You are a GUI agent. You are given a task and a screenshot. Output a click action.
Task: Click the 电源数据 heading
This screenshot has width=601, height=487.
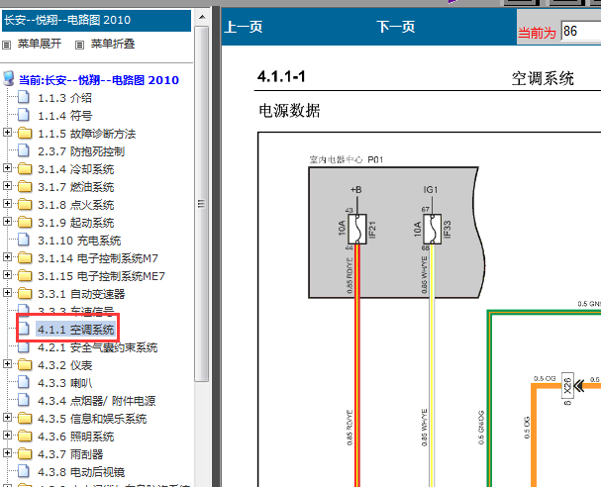click(289, 111)
